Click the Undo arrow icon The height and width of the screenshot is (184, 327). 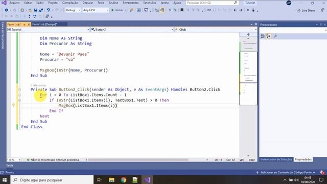pyautogui.click(x=48, y=10)
